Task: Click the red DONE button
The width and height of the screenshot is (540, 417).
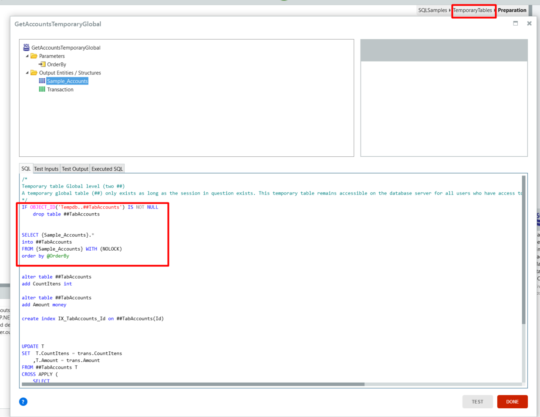Action: [512, 401]
